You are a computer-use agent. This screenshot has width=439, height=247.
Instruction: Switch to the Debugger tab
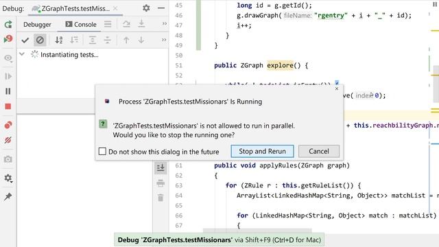click(x=37, y=25)
